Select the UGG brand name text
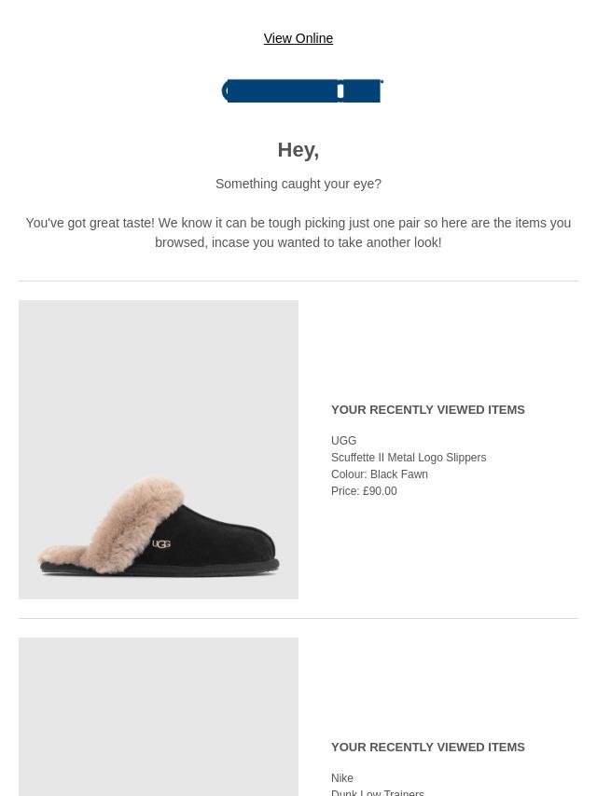This screenshot has width=597, height=796. pyautogui.click(x=343, y=440)
